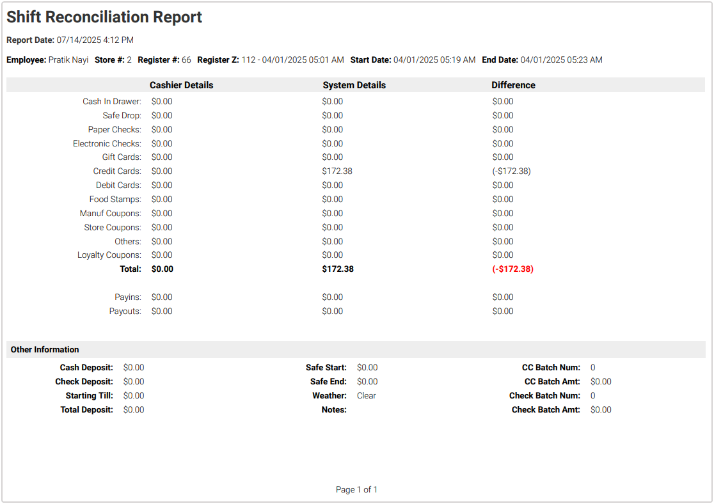
Task: Click the CC Batch Num value
Action: point(593,368)
